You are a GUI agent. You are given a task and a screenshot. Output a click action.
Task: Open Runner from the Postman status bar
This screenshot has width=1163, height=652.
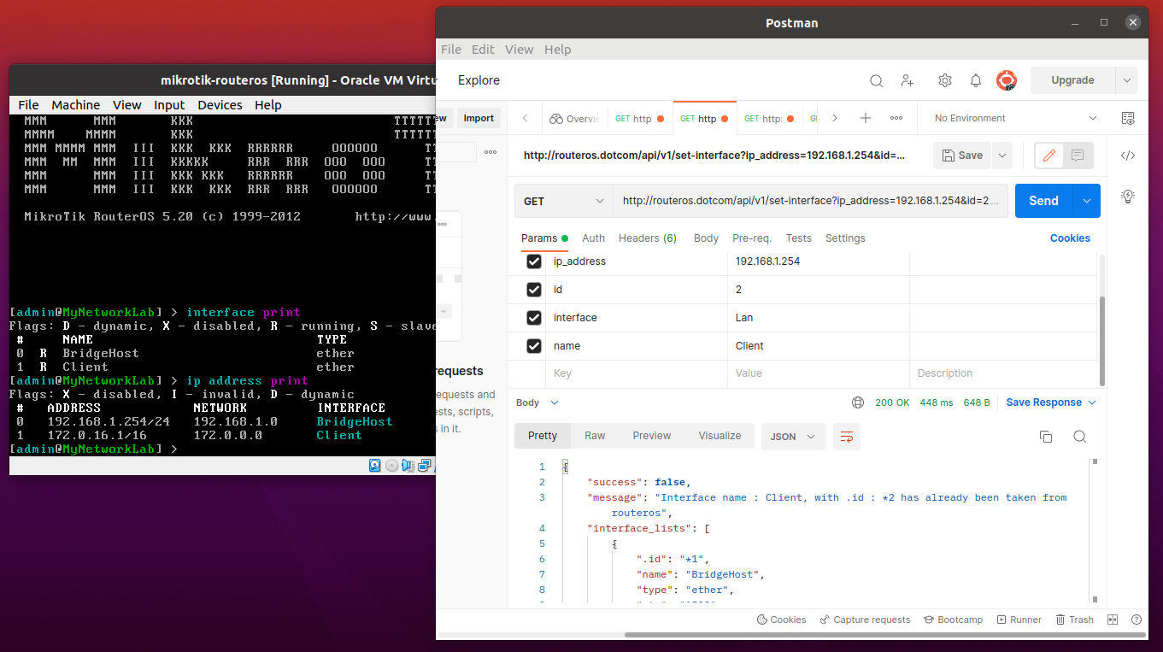click(x=1019, y=620)
